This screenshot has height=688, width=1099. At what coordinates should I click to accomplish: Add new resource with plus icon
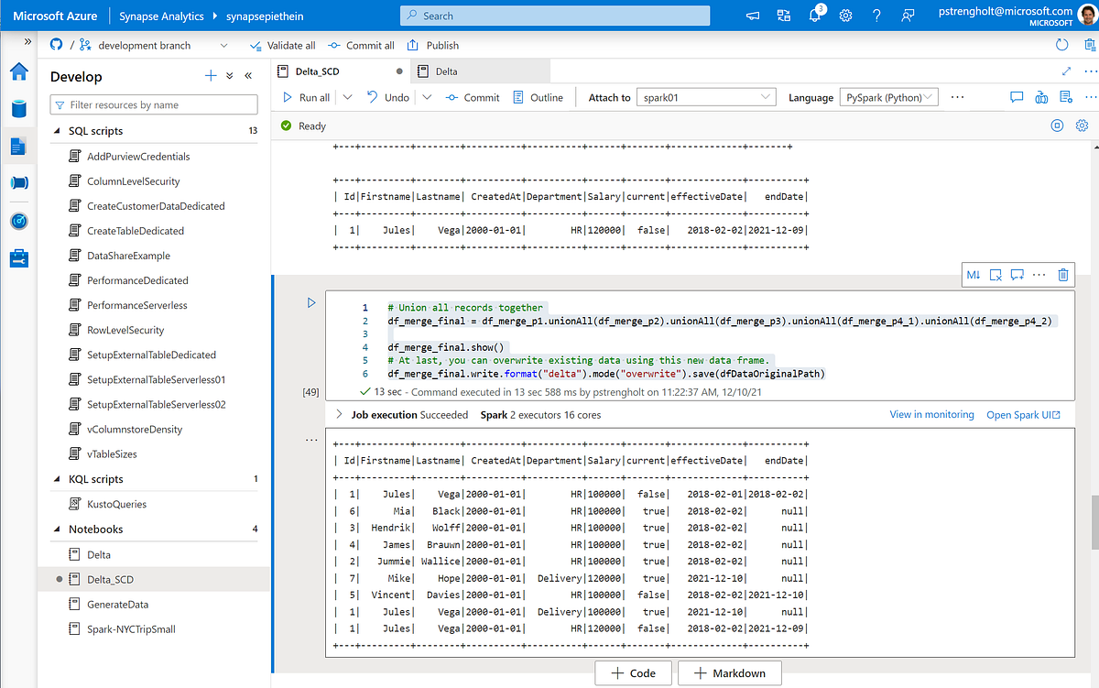click(x=211, y=76)
